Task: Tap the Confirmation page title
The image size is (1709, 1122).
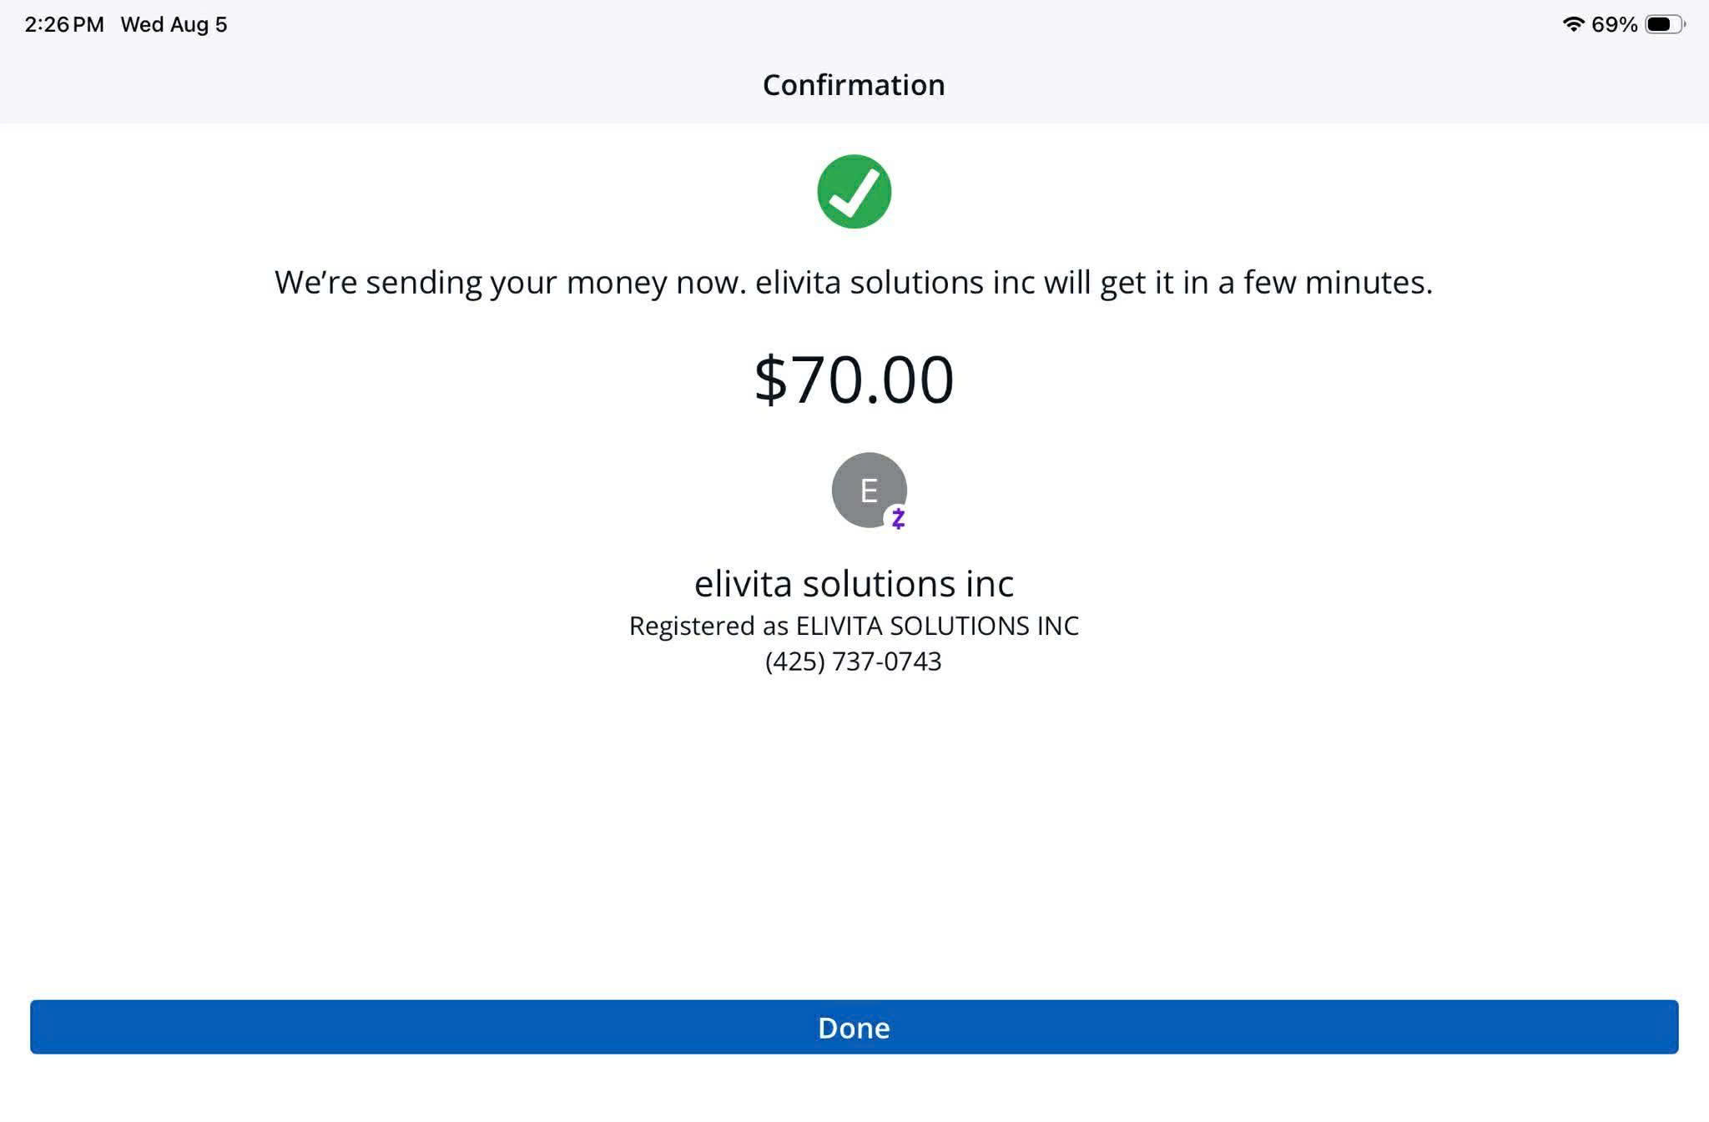Action: click(854, 85)
